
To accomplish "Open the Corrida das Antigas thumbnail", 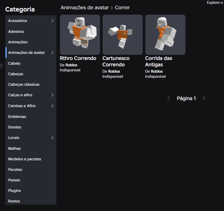I will tap(165, 35).
